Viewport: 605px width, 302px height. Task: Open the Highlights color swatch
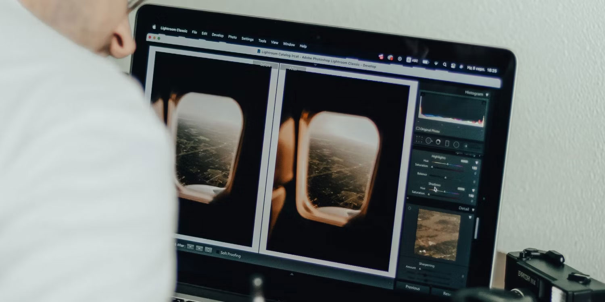click(x=465, y=161)
